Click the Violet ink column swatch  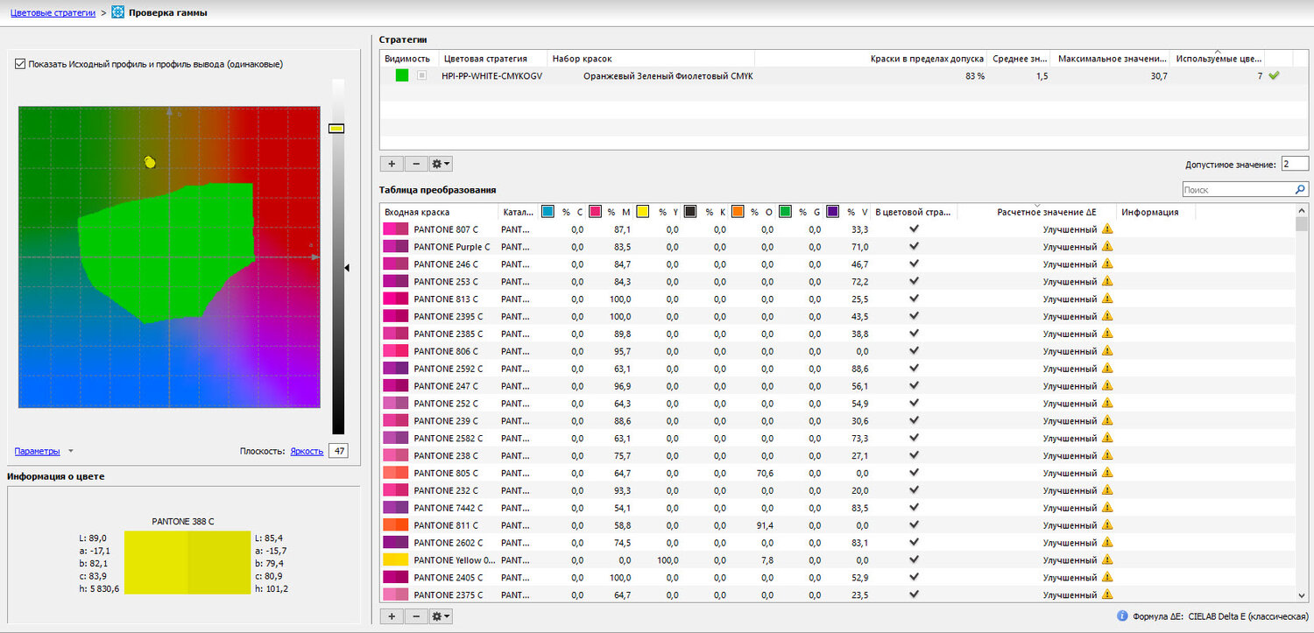832,212
